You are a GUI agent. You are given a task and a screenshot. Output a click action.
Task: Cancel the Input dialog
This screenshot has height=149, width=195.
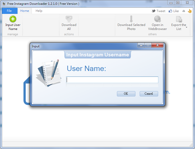[149, 94]
